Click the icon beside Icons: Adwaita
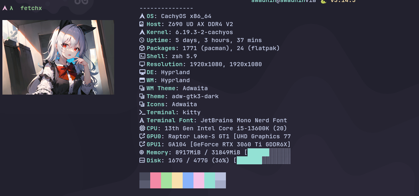This screenshot has width=419, height=196. click(142, 104)
